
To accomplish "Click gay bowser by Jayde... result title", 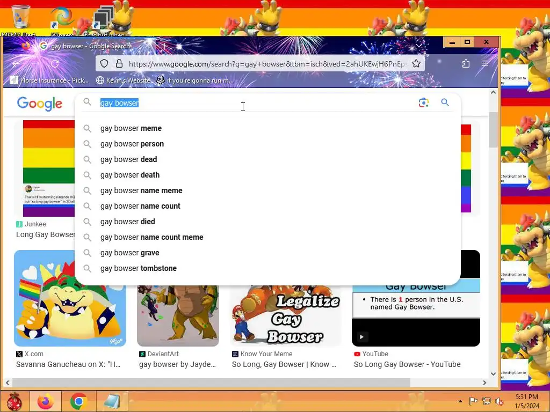I will [x=177, y=364].
